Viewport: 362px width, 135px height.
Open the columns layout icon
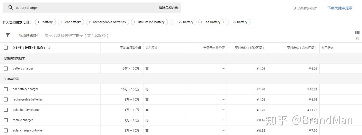pyautogui.click(x=357, y=33)
